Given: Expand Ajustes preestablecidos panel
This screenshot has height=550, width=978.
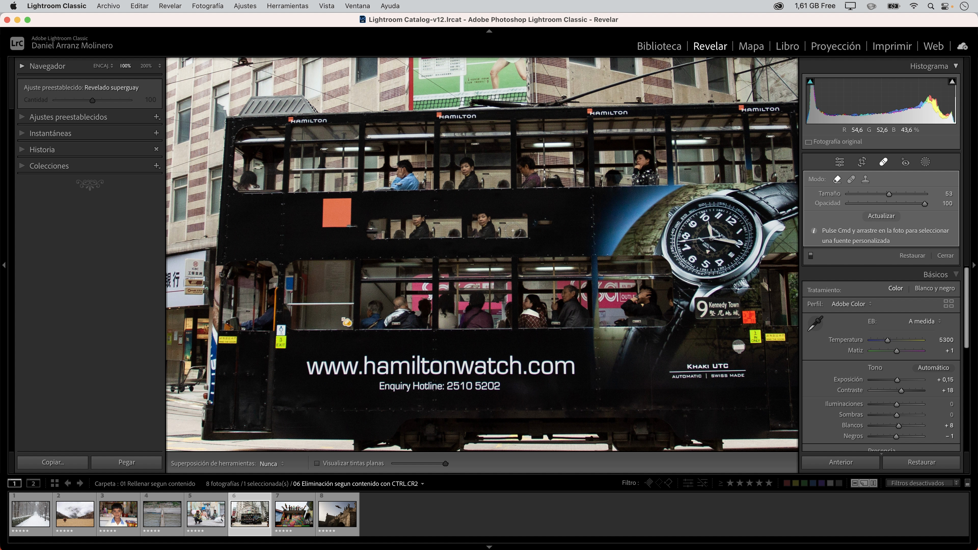Looking at the screenshot, I should tap(22, 117).
